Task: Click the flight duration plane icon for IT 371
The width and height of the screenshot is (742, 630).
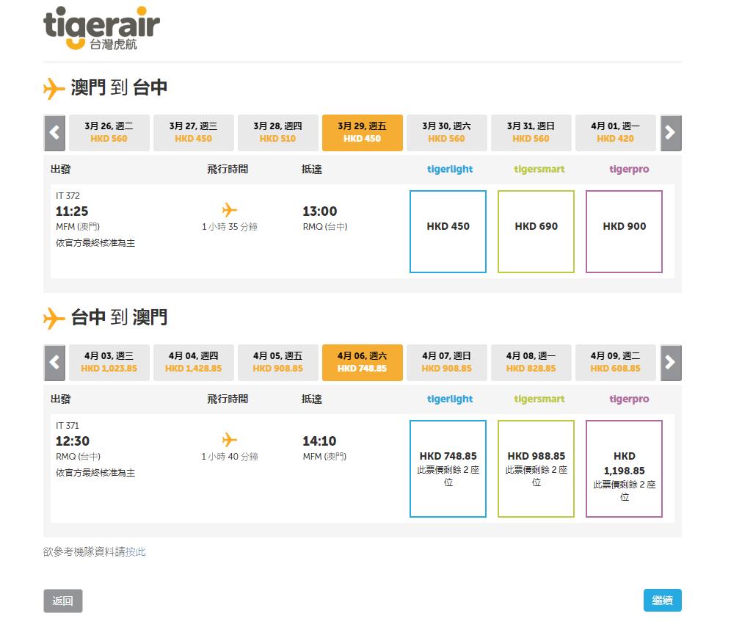Action: click(x=229, y=439)
